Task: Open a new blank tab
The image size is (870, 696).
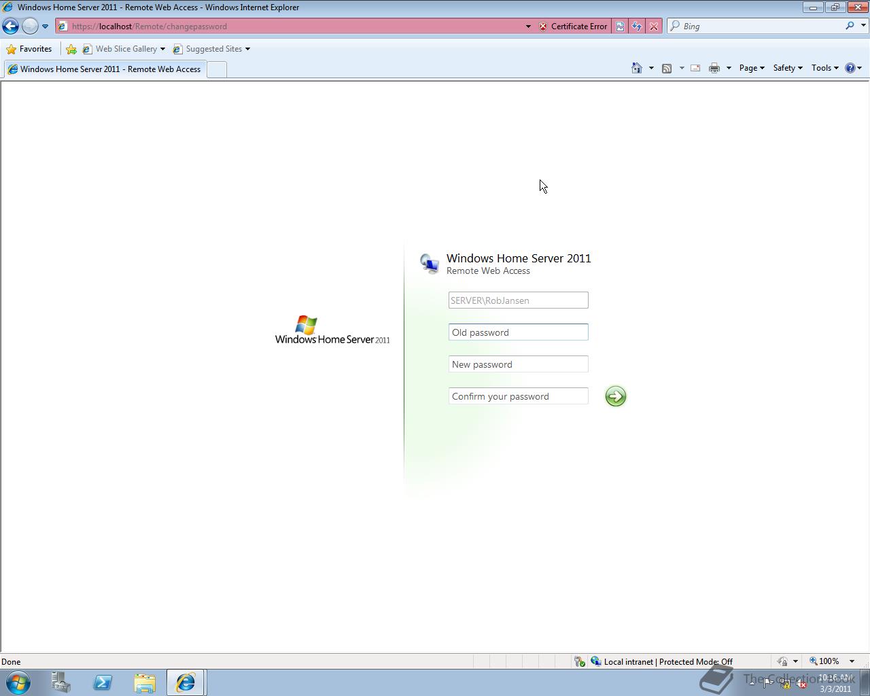Action: [x=216, y=69]
